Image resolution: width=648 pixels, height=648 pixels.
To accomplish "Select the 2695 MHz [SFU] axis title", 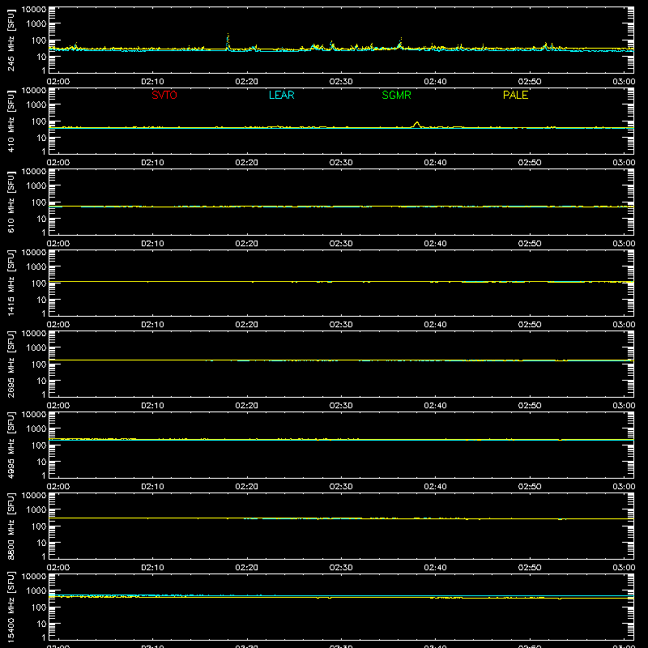I will pyautogui.click(x=11, y=364).
